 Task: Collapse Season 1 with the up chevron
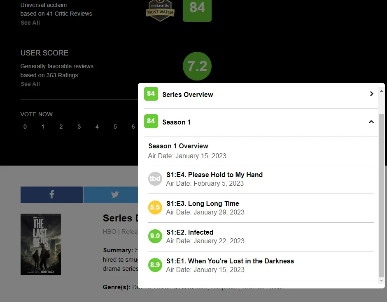tap(371, 122)
